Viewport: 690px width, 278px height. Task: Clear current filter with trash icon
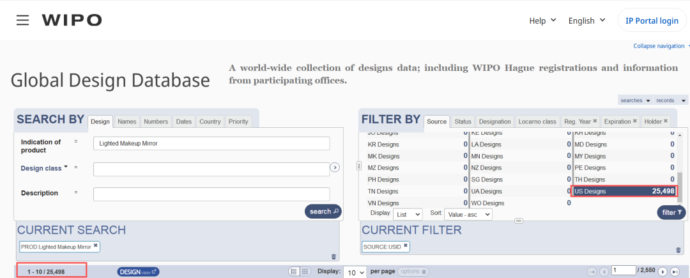coord(678,250)
